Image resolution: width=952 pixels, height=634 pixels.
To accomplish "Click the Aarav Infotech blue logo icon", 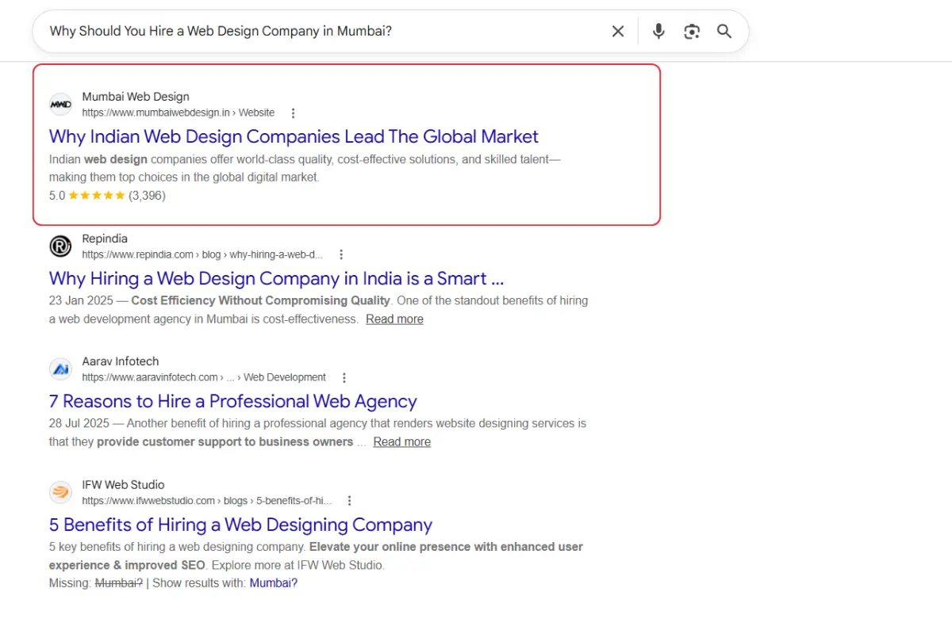I will click(x=60, y=369).
